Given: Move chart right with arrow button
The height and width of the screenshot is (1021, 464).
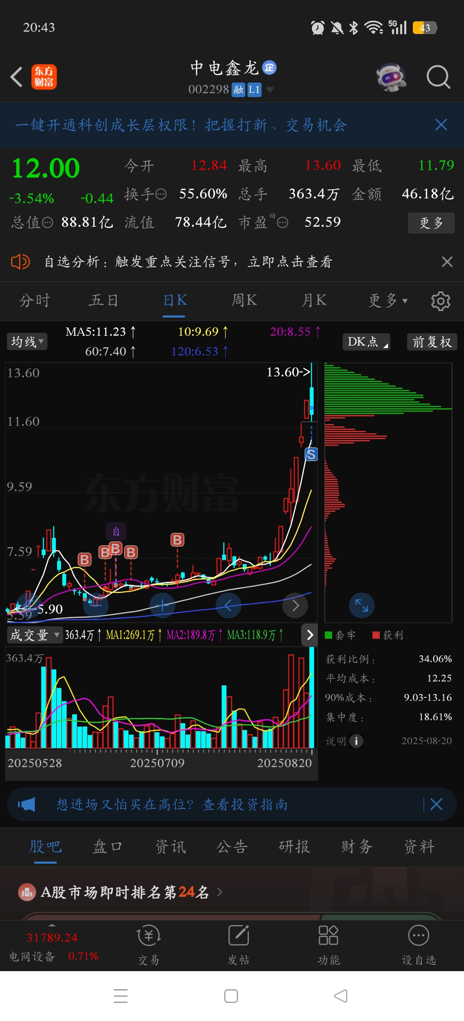Looking at the screenshot, I should 295,605.
